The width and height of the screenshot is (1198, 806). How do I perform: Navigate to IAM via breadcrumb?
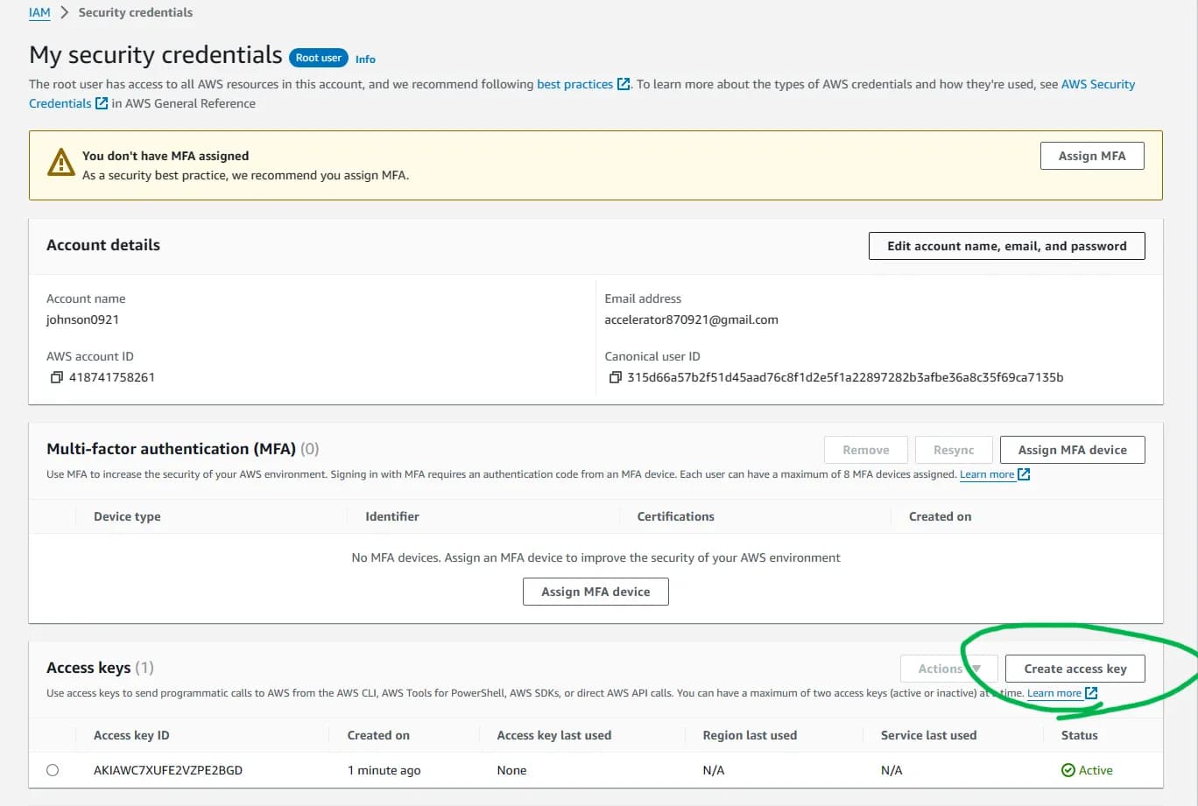click(x=39, y=11)
